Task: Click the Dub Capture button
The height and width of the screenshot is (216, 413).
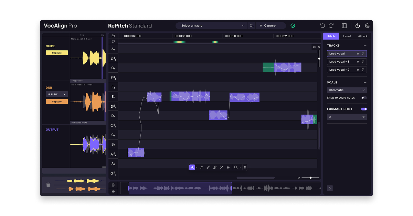Action: (57, 101)
